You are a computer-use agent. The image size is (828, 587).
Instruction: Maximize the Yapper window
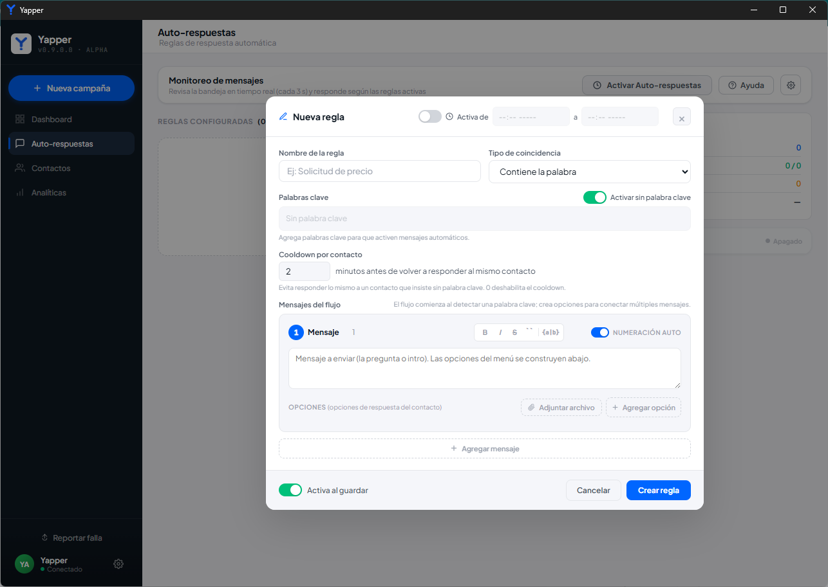click(x=783, y=10)
